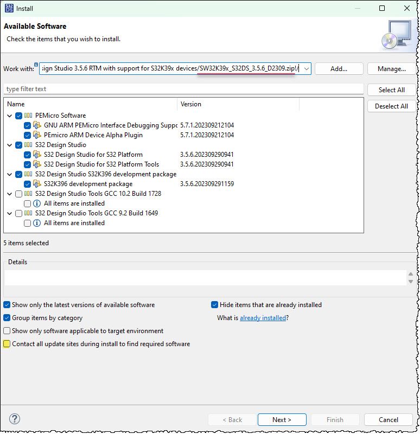Uncheck S32 Design Studio for S32 Platform checkbox
420x434 pixels.
[x=27, y=155]
